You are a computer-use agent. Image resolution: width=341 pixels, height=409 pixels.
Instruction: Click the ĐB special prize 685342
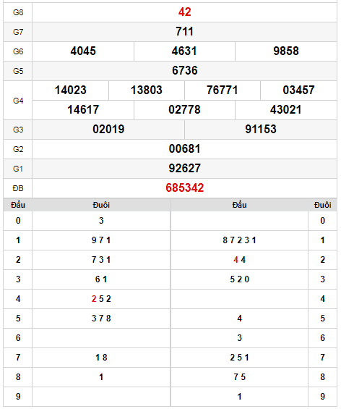(184, 188)
